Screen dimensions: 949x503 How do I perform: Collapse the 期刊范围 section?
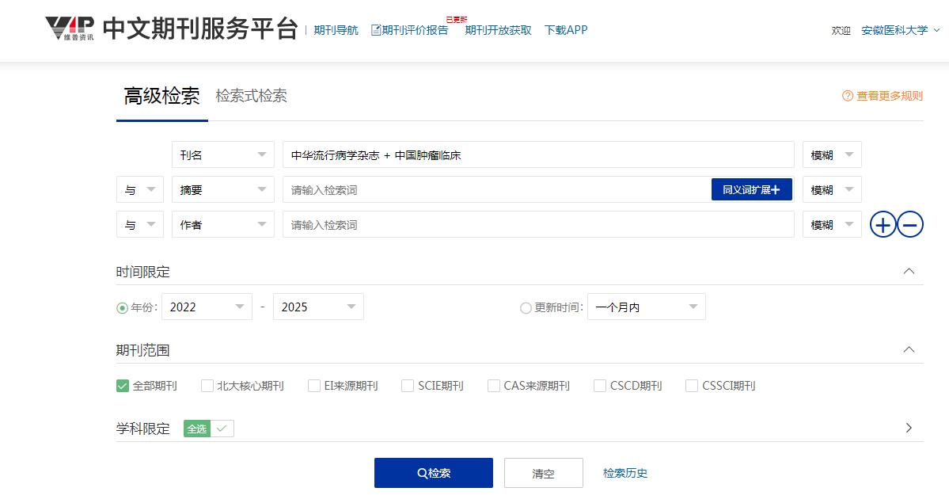point(909,350)
